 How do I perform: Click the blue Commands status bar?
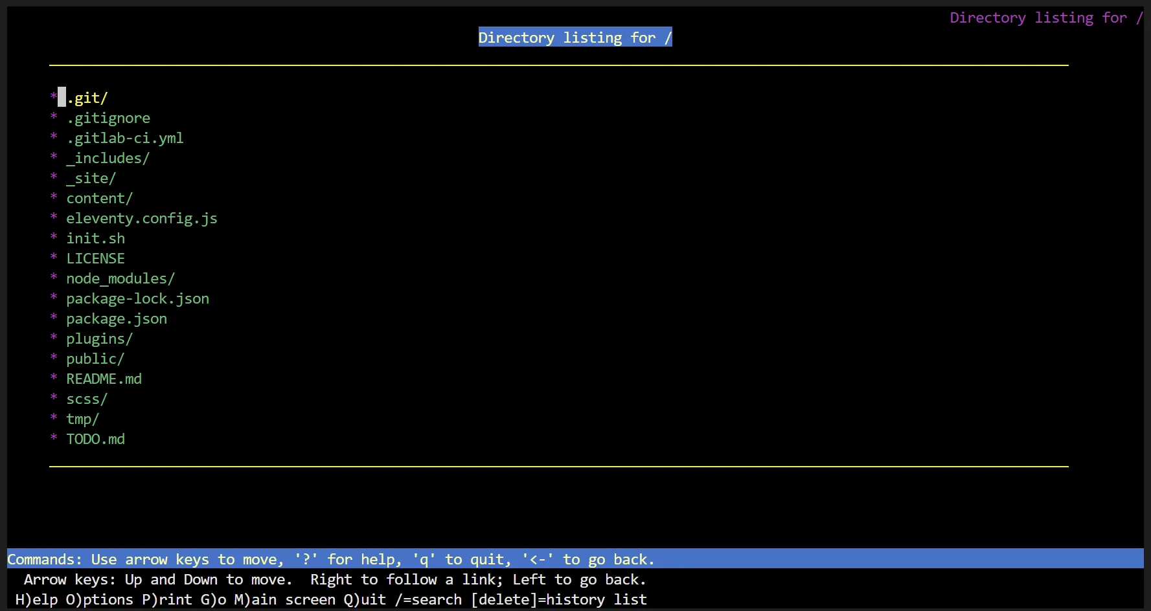(x=575, y=559)
